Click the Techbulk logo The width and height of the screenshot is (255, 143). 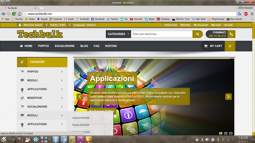pyautogui.click(x=40, y=34)
